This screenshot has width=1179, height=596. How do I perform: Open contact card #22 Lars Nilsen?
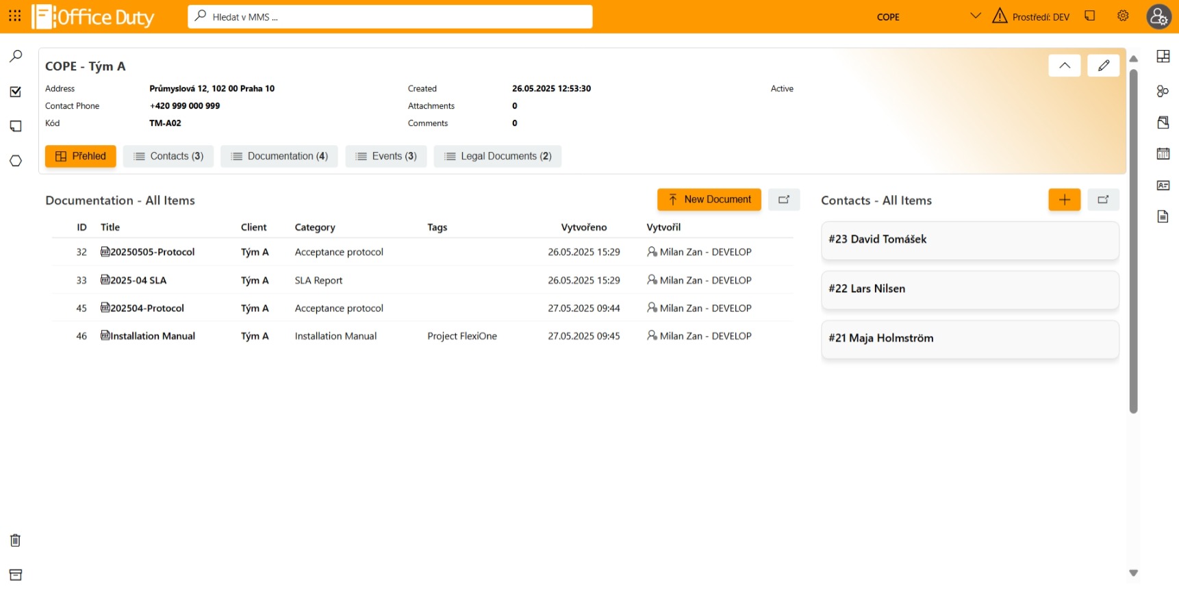tap(969, 289)
